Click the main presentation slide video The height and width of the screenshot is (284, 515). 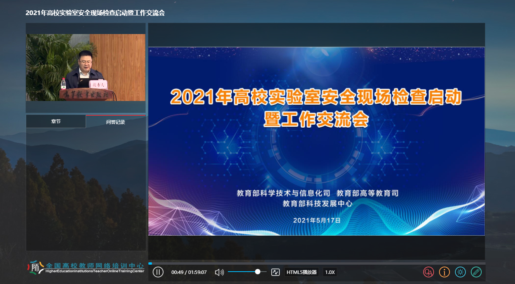(x=316, y=141)
